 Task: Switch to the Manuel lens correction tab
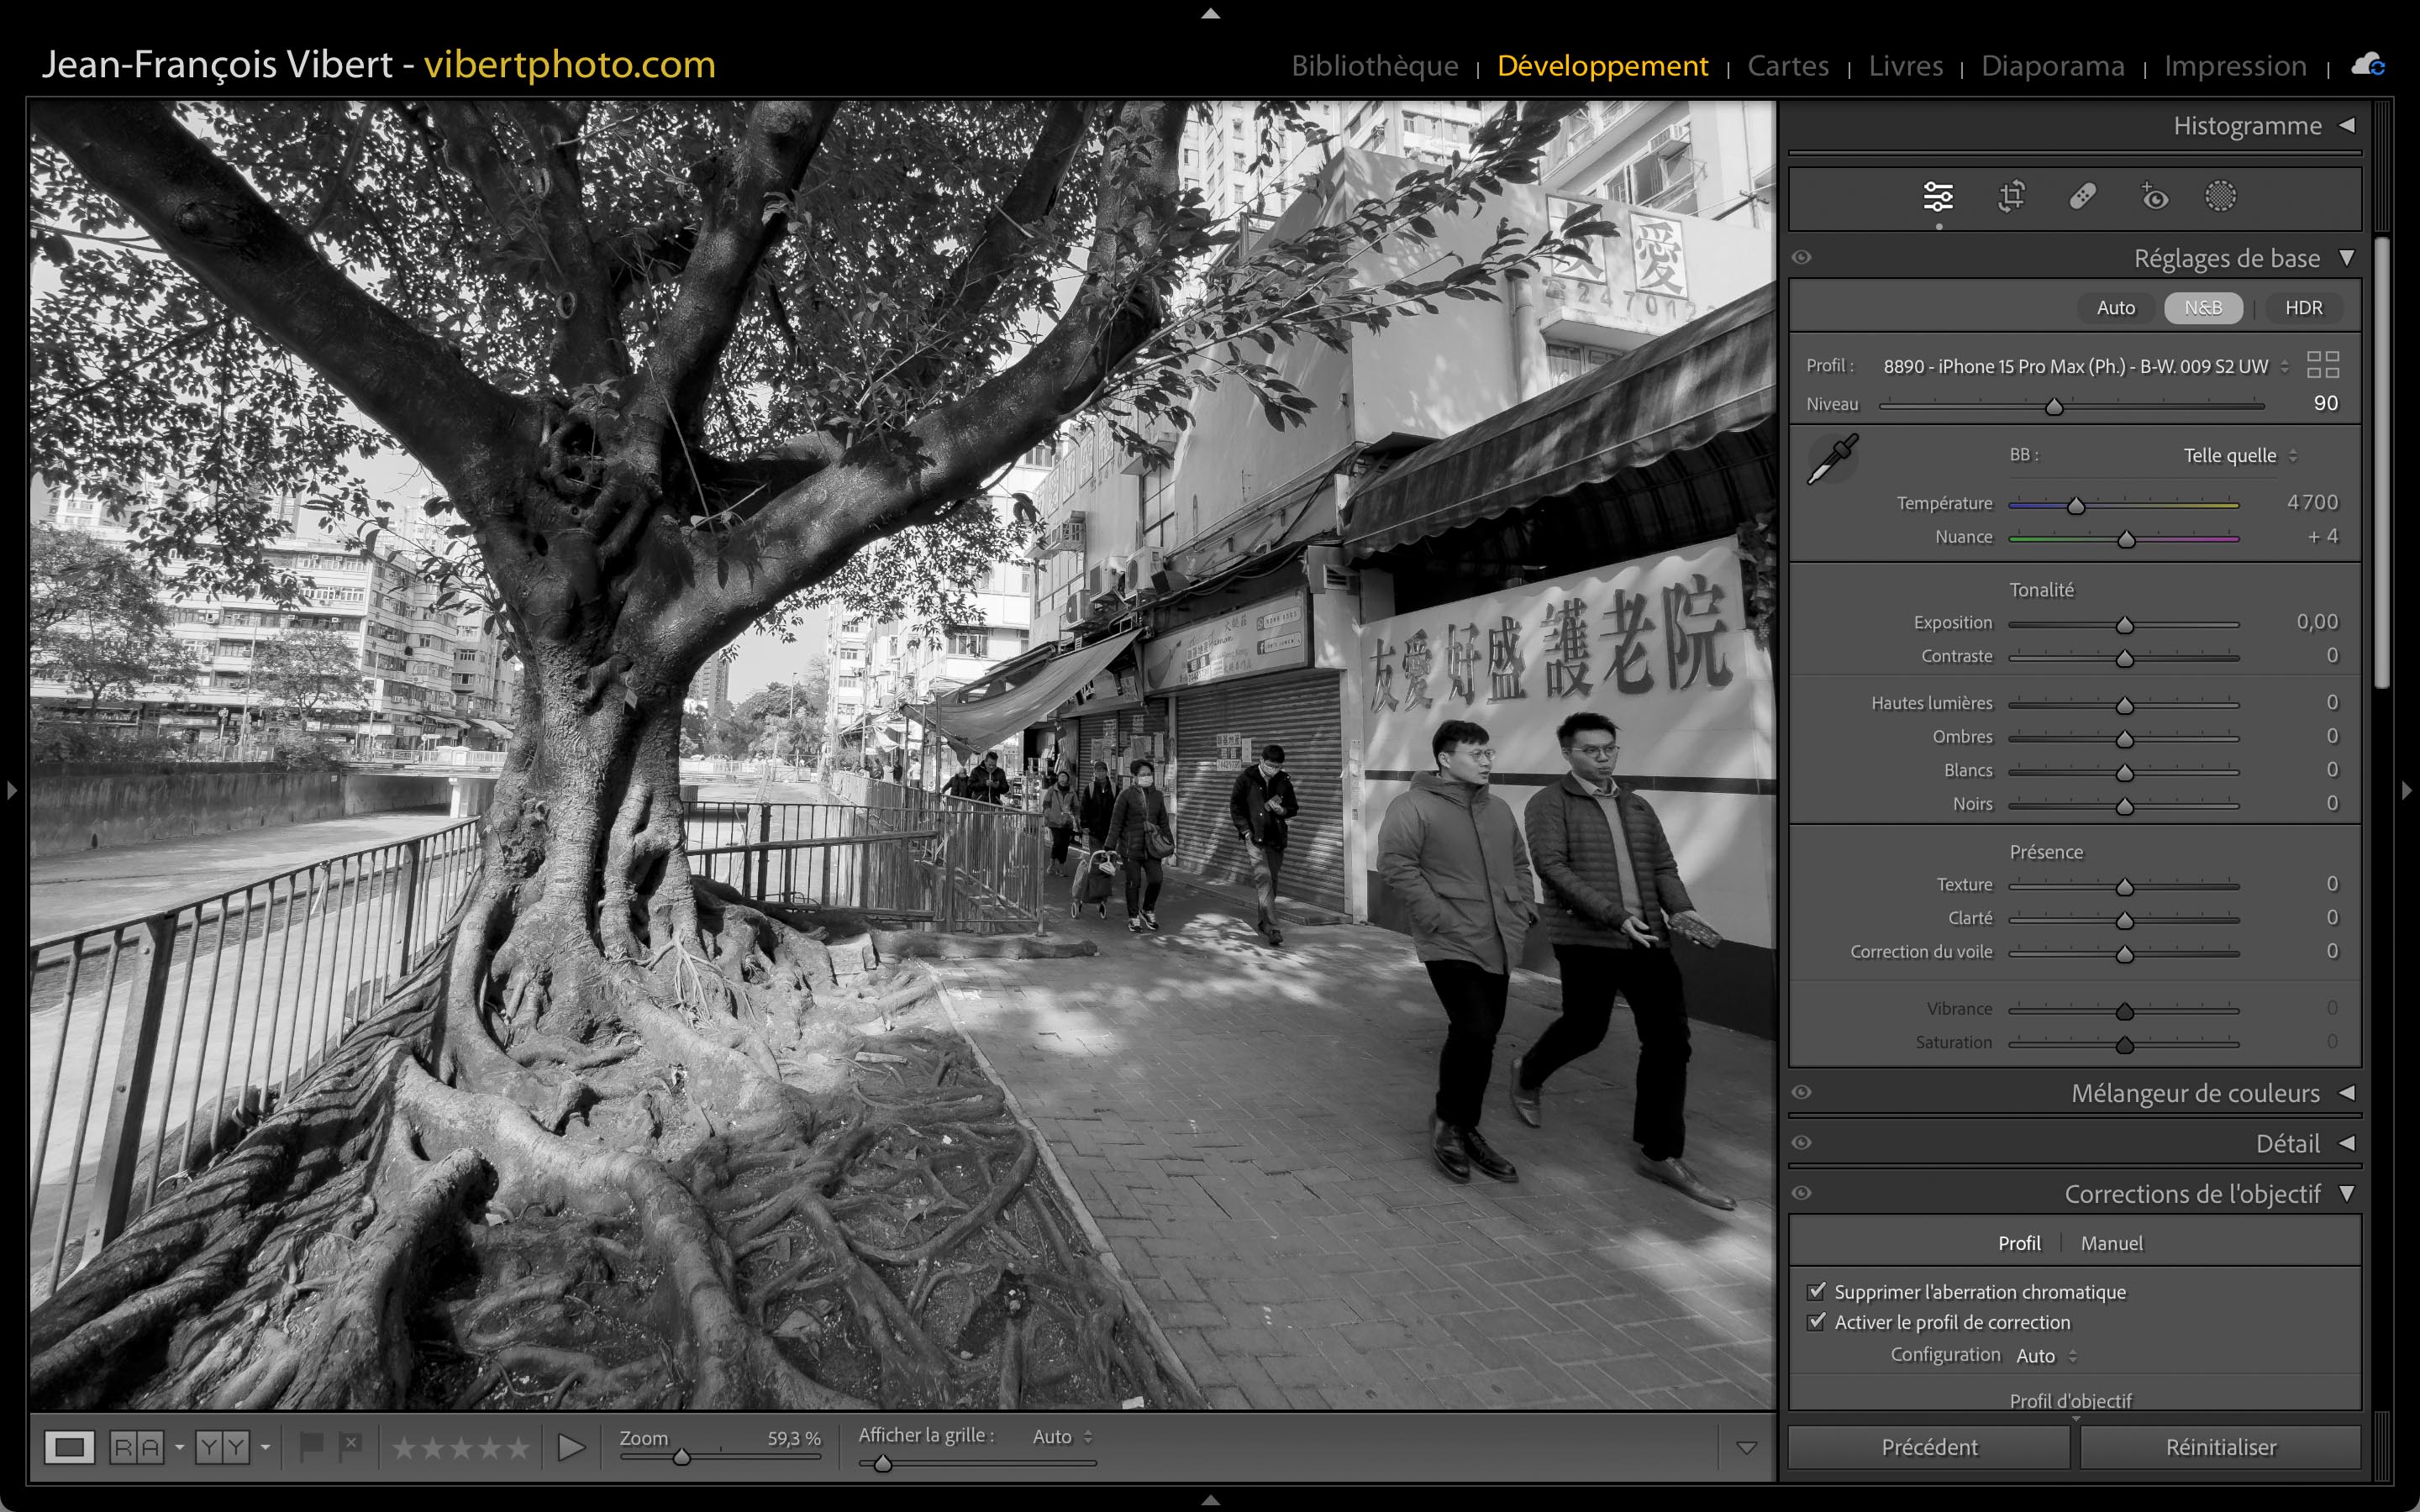[x=2111, y=1243]
